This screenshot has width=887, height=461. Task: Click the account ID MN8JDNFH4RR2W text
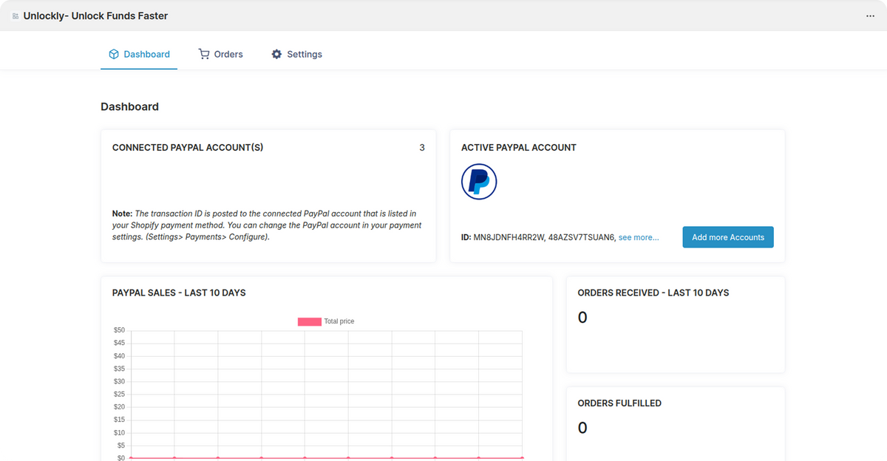(x=509, y=237)
